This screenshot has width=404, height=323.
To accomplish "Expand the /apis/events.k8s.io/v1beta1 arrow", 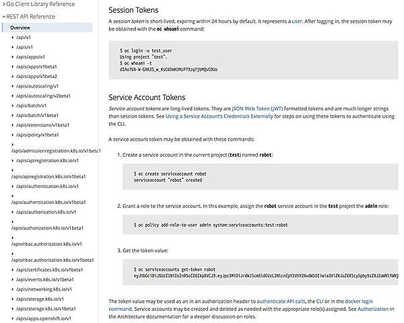I will point(13,279).
